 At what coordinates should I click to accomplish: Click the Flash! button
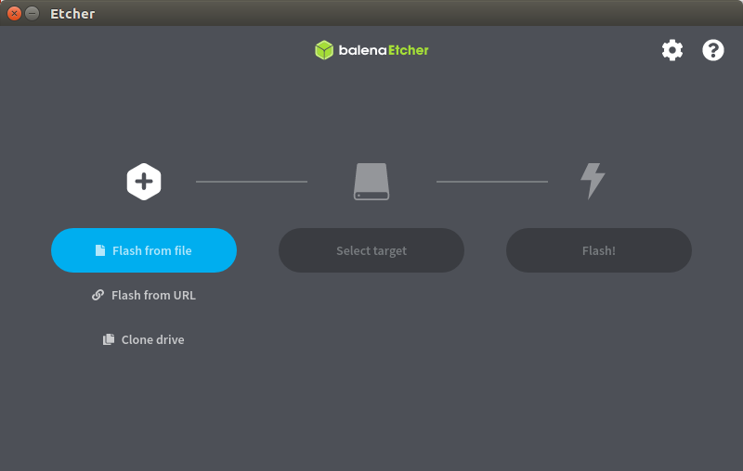click(599, 250)
